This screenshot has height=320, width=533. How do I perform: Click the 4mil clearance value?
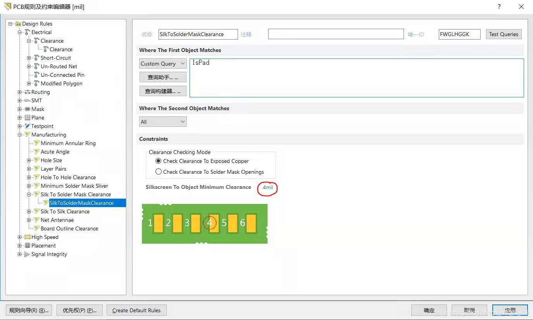click(x=268, y=187)
